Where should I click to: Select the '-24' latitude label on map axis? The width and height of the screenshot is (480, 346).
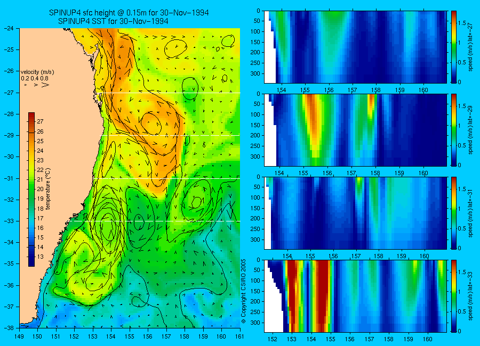point(9,28)
